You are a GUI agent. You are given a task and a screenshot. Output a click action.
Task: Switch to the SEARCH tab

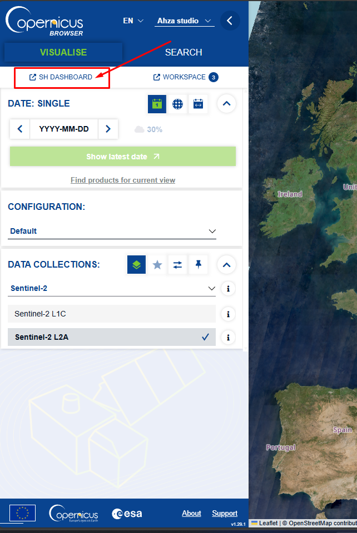click(x=184, y=52)
